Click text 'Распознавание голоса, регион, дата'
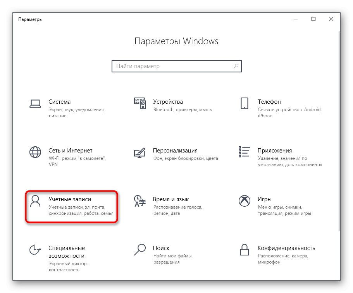 pos(178,210)
